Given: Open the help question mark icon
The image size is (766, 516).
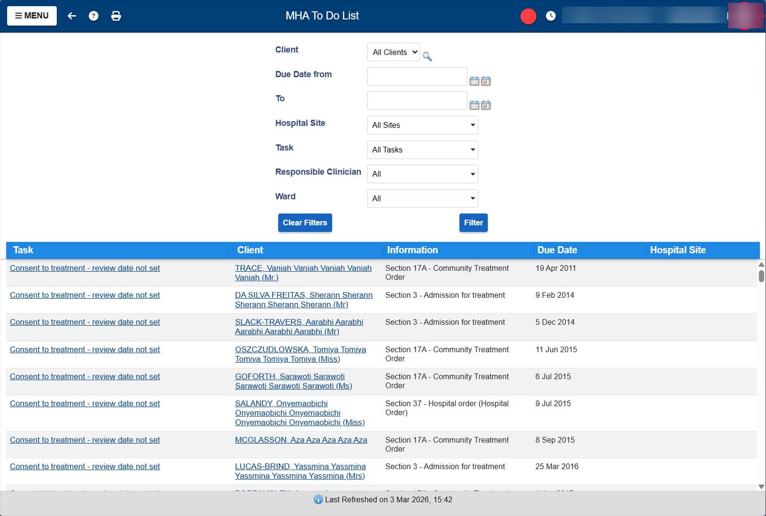Looking at the screenshot, I should (94, 16).
